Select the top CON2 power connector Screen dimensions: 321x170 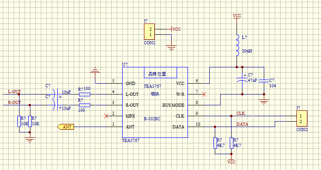149,32
